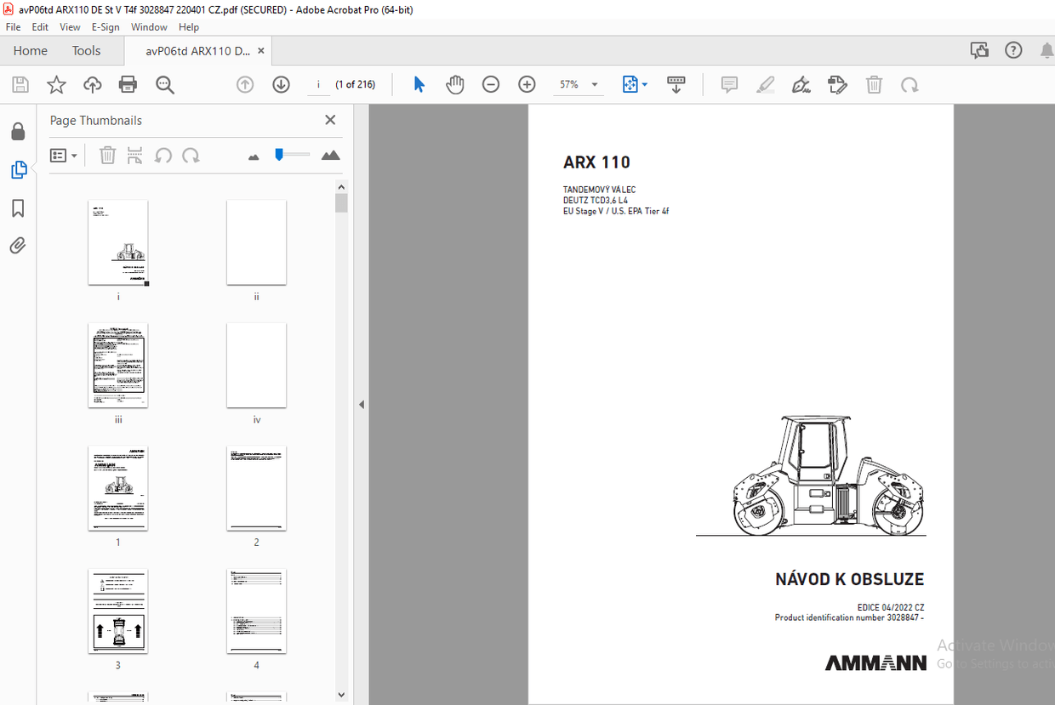Expand the page display mode dropdown
1055x705 pixels.
644,84
